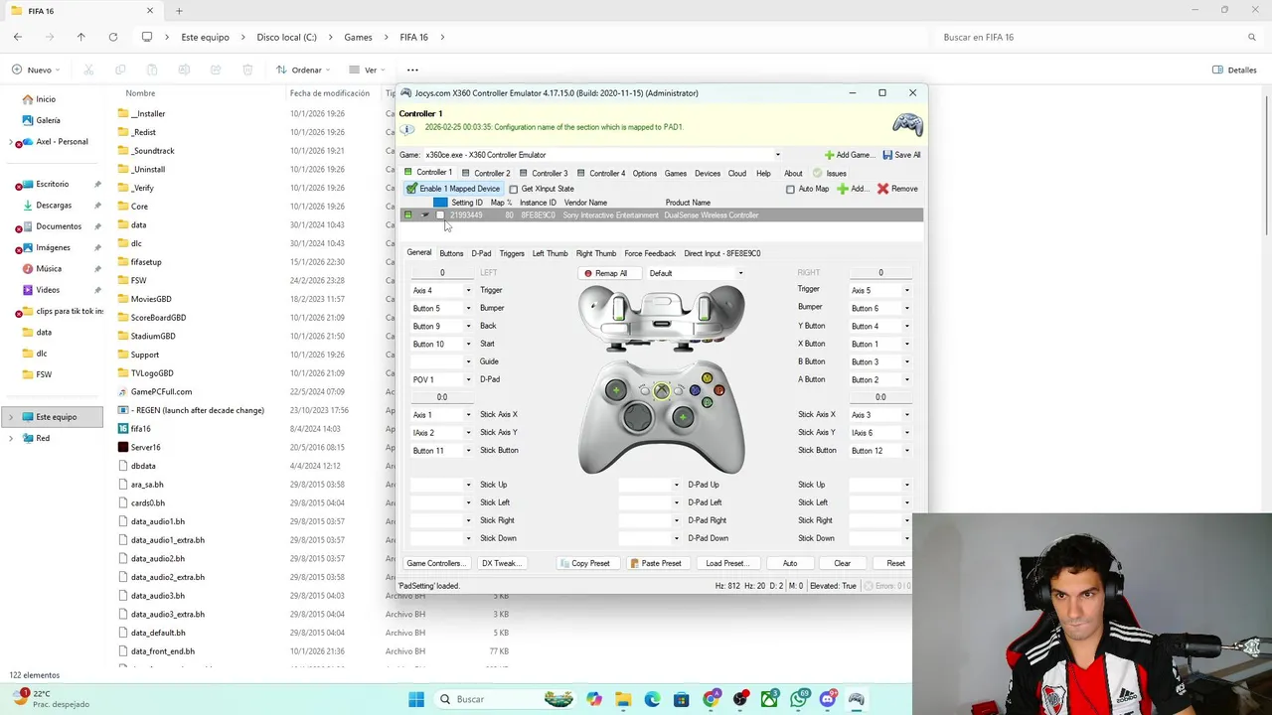Open the Explorer Ordenar dropdown

coord(303,70)
